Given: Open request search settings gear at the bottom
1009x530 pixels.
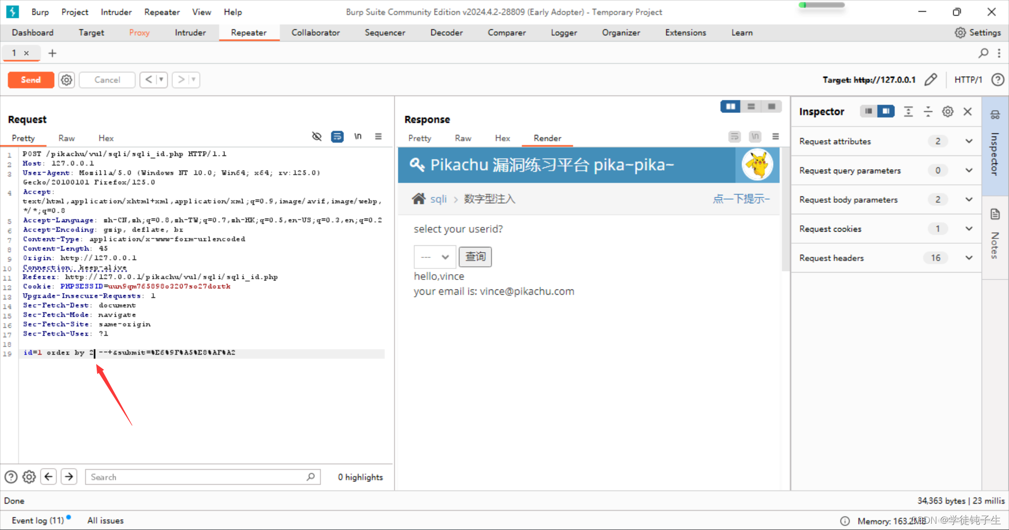Looking at the screenshot, I should 29,477.
